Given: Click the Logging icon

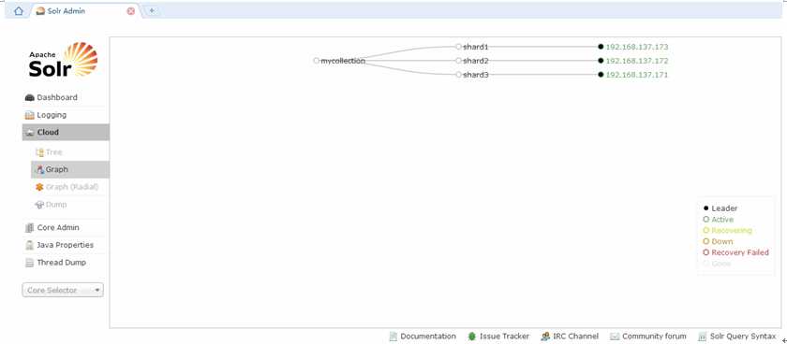Looking at the screenshot, I should 30,115.
